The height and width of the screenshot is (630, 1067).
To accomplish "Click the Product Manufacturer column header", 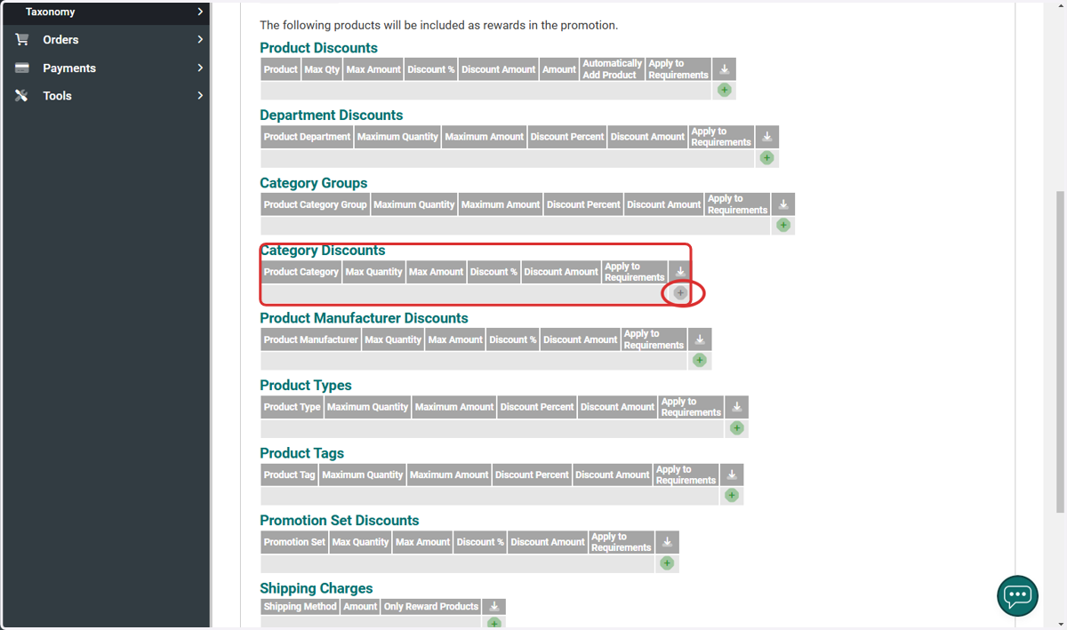I will pyautogui.click(x=310, y=339).
